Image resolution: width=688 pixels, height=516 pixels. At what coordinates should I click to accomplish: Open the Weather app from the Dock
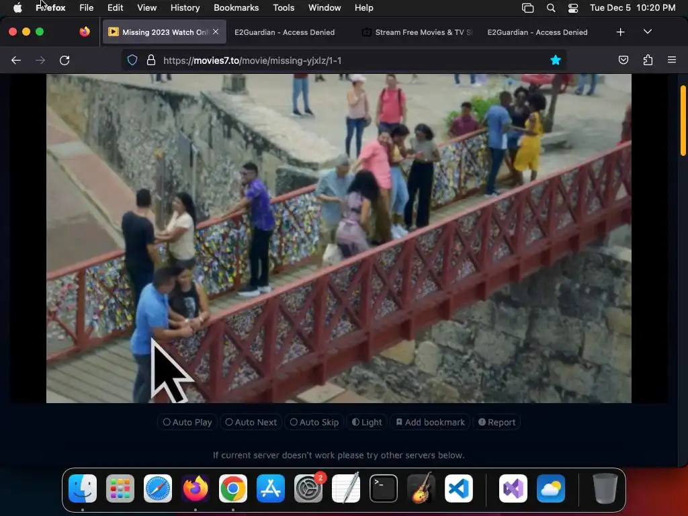[x=551, y=488]
